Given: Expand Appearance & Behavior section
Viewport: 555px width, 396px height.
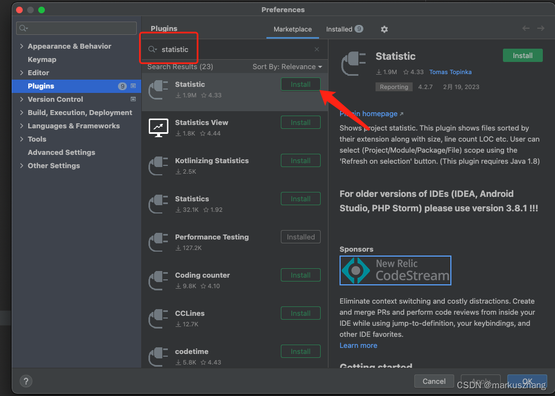Looking at the screenshot, I should (22, 46).
